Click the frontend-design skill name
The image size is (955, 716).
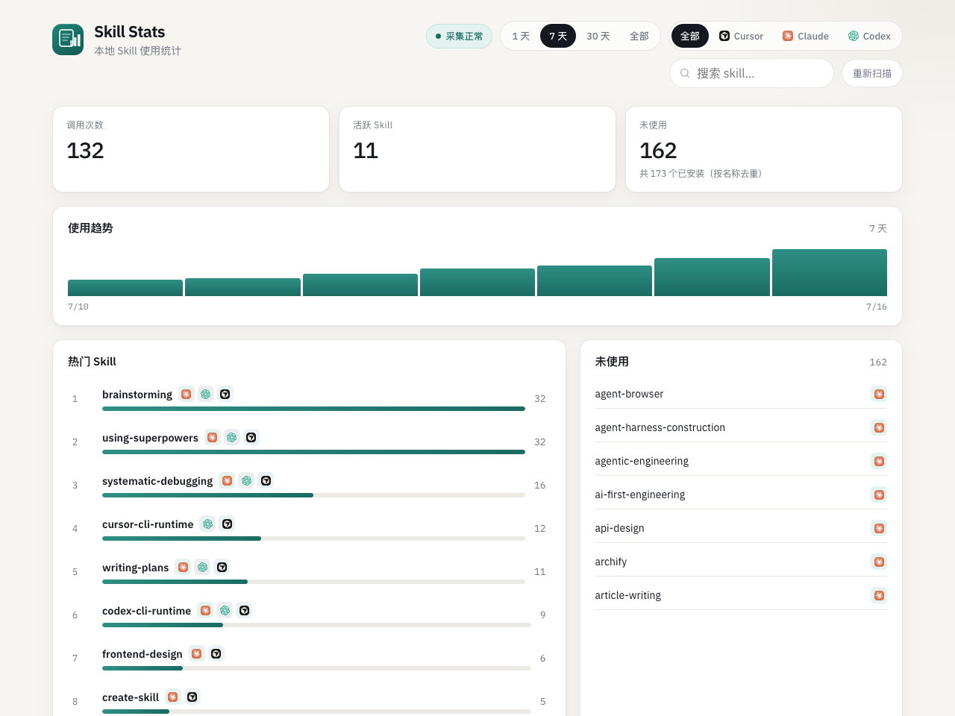143,654
